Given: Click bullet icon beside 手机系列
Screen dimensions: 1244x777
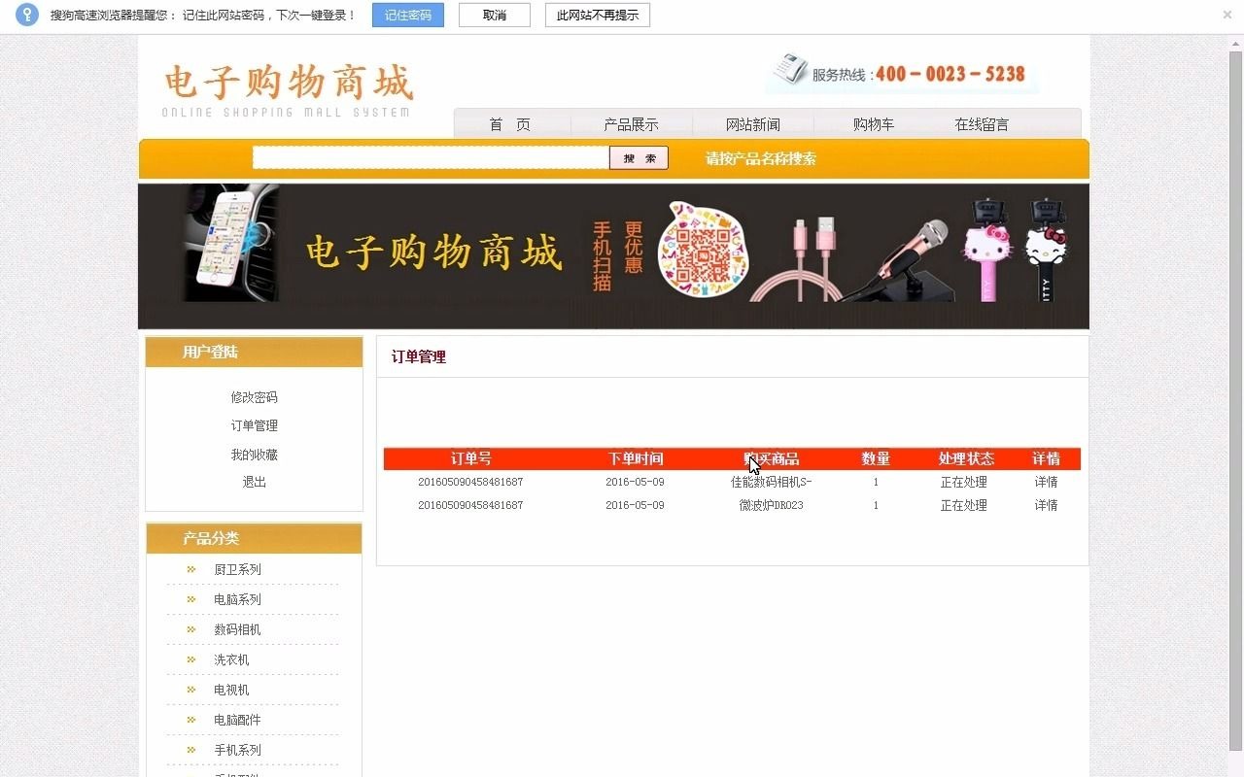Looking at the screenshot, I should (191, 750).
